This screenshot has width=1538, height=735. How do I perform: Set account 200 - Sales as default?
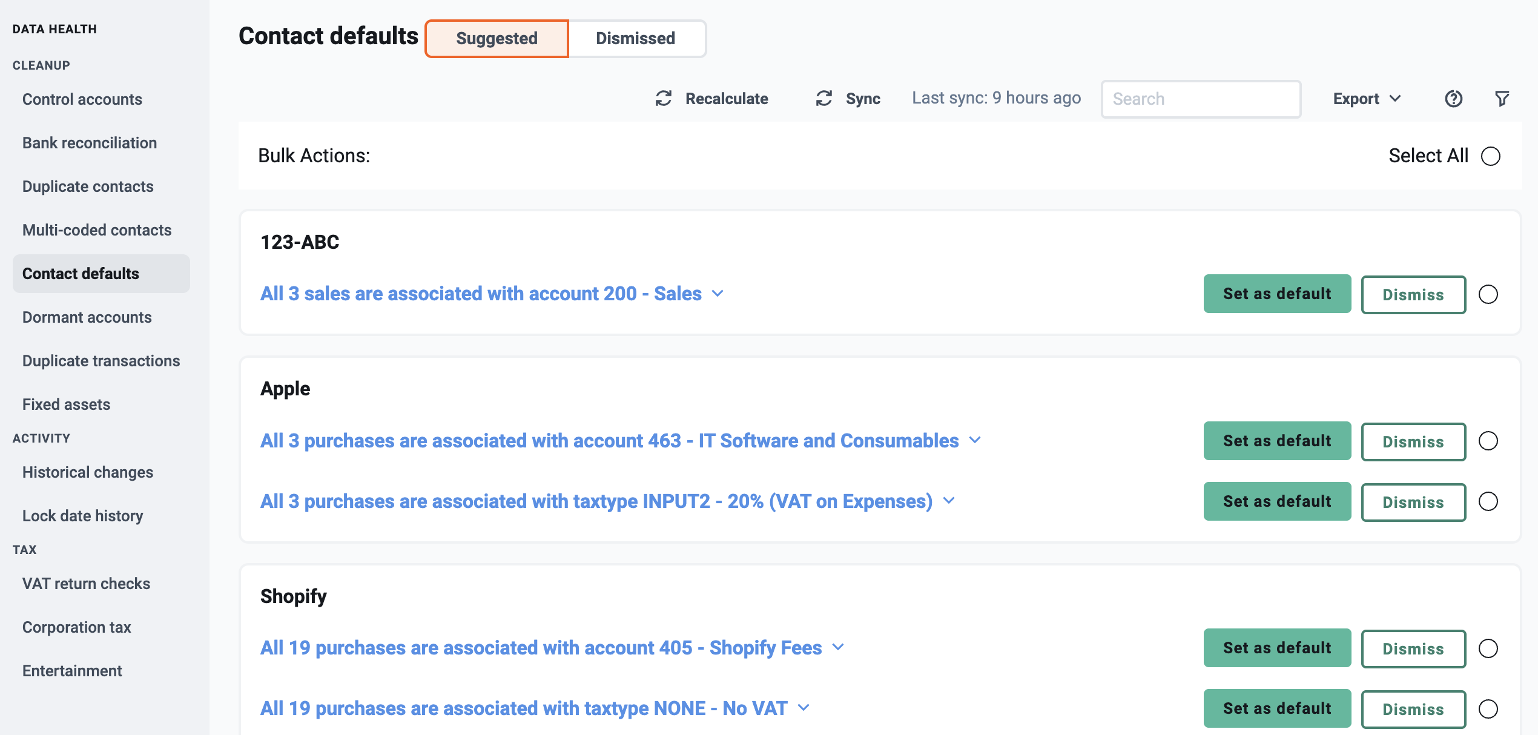[x=1277, y=294]
